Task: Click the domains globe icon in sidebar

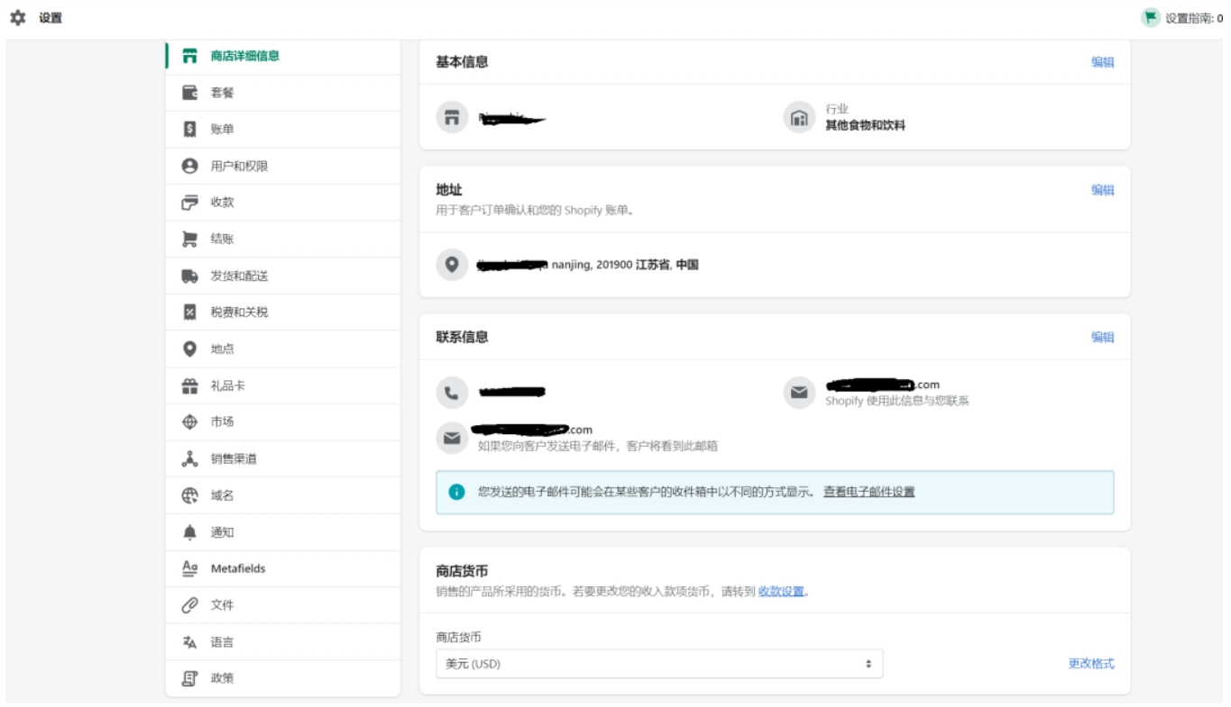Action: (x=189, y=495)
